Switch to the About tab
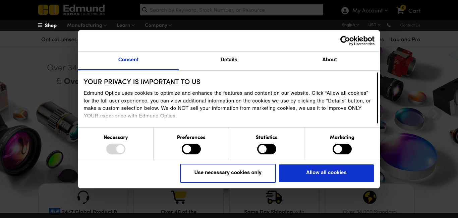The image size is (458, 218). click(330, 60)
